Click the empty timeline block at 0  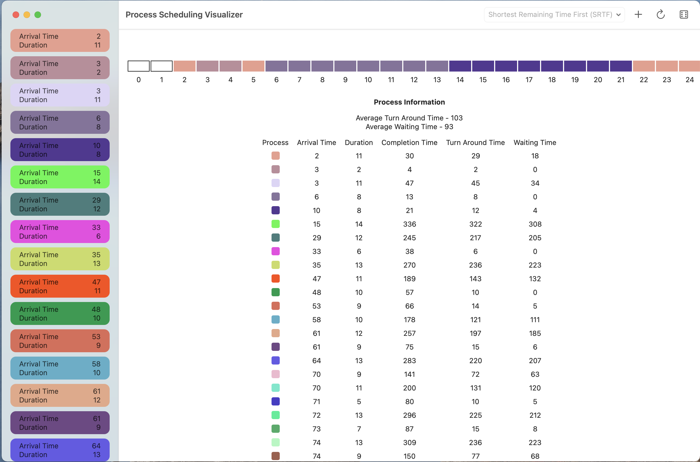click(x=138, y=66)
